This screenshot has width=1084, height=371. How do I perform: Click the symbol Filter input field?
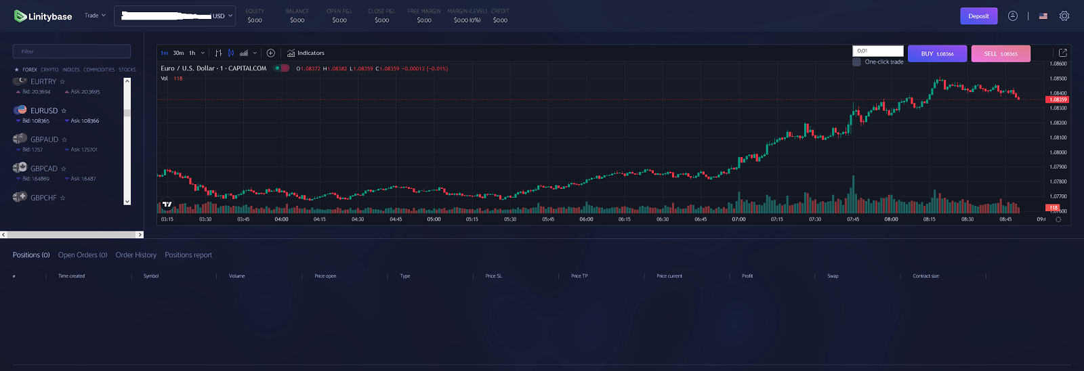click(x=72, y=51)
